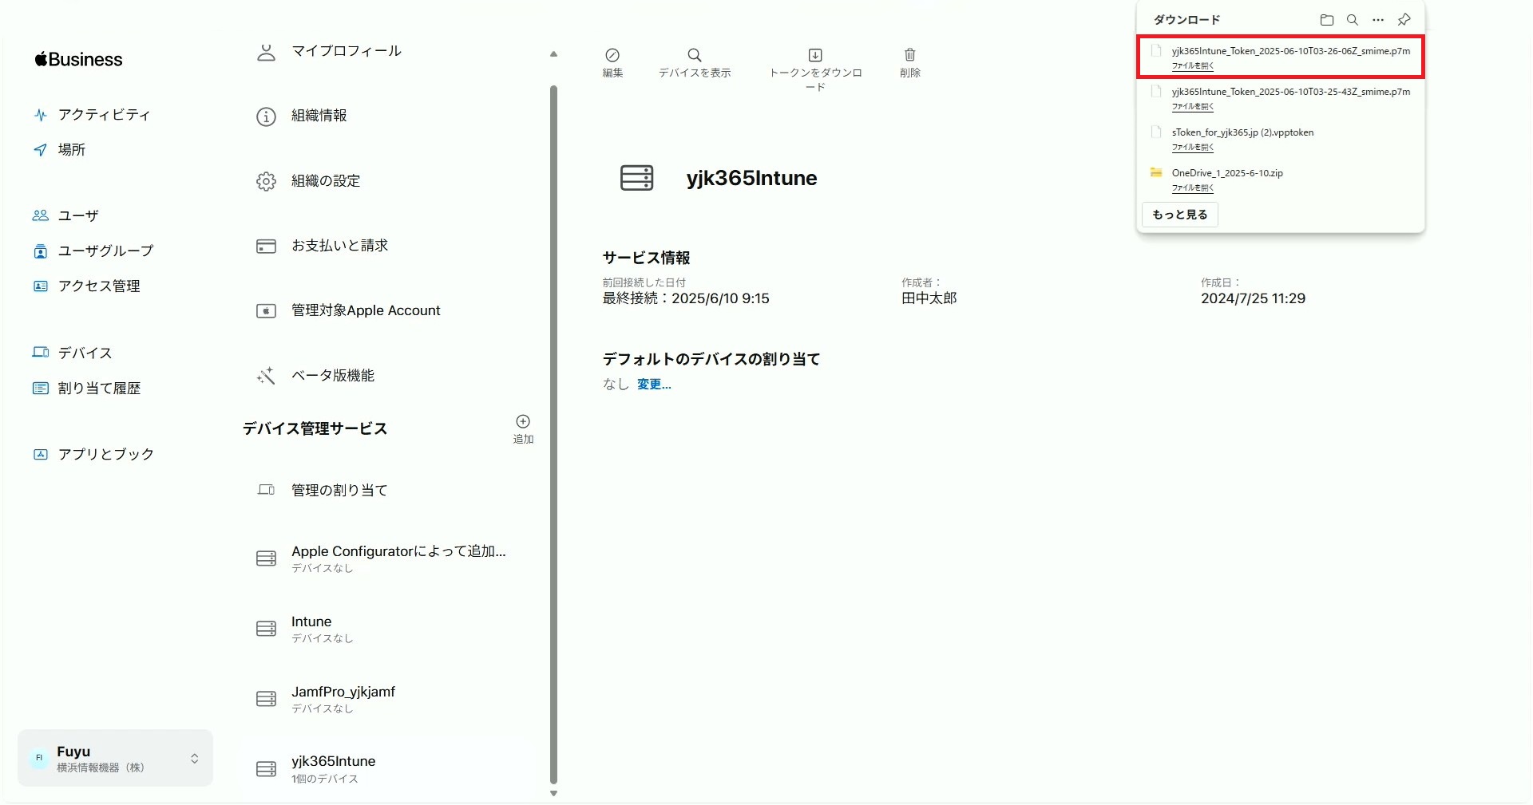Open 管理対象Apple Account settings
This screenshot has height=805, width=1533.
tap(348, 311)
